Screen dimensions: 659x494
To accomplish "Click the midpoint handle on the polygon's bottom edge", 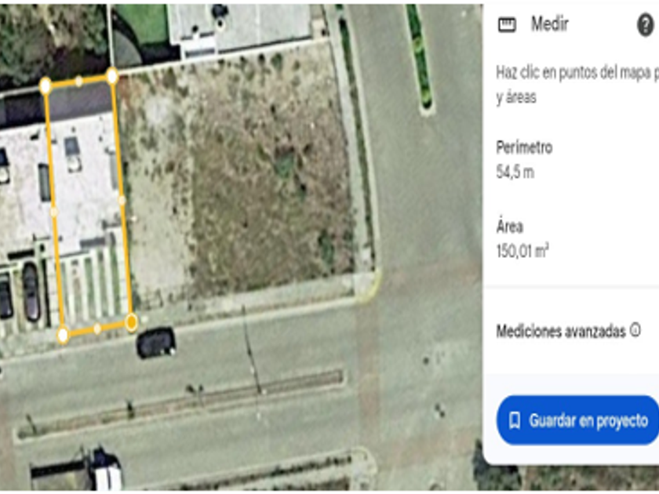I will tap(97, 329).
